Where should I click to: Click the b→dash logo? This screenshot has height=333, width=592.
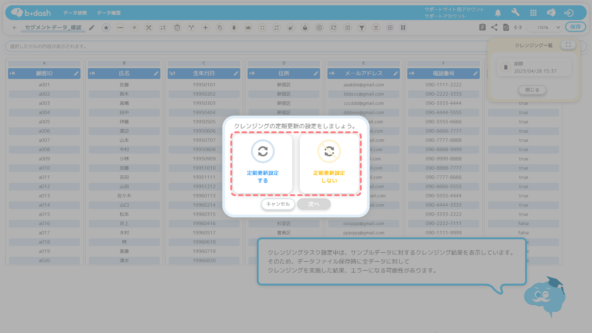[x=31, y=13]
